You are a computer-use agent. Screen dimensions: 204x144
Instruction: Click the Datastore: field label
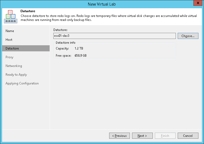point(60,30)
